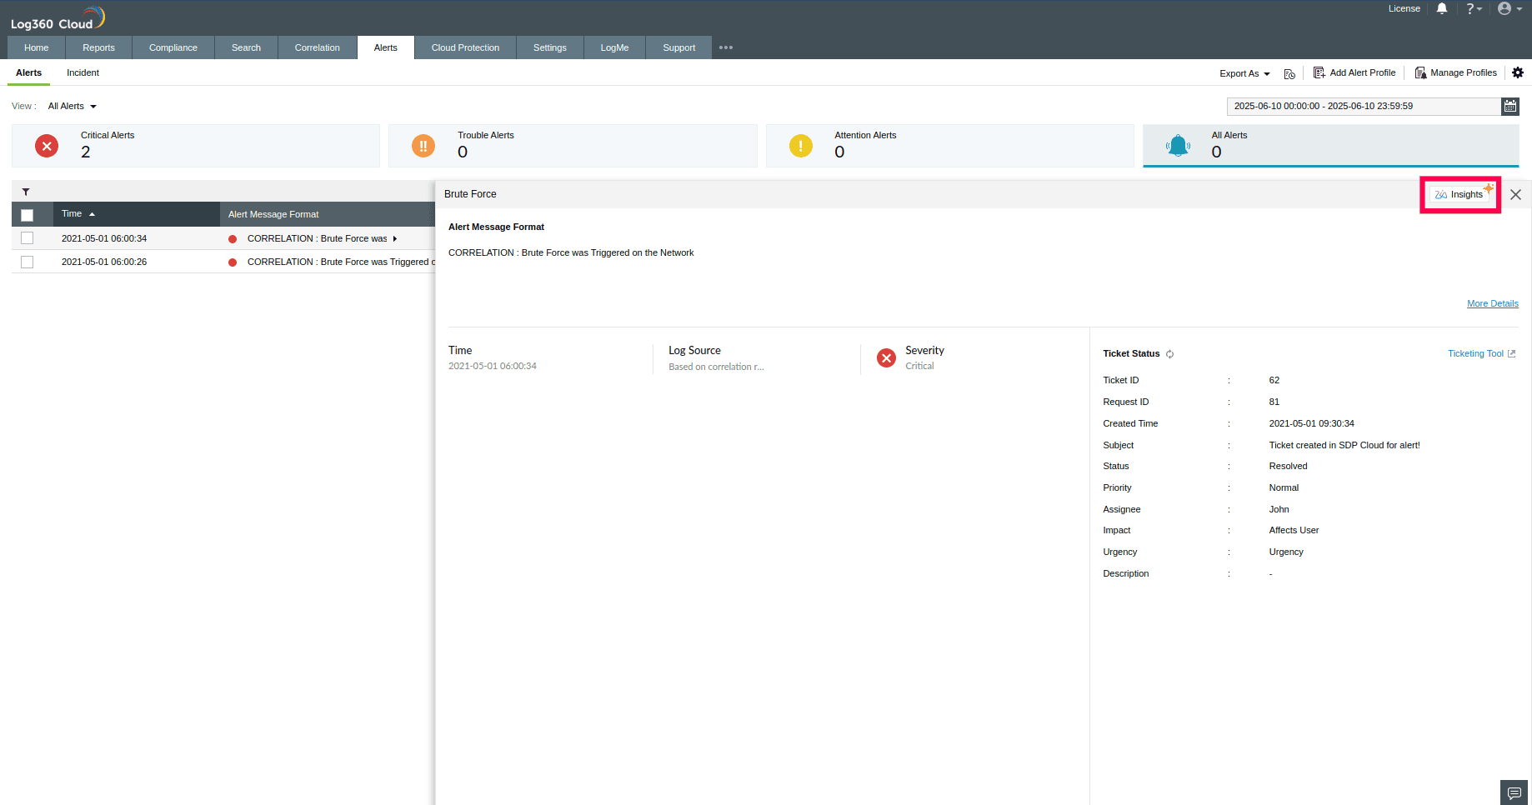Click the settings gear on the Alerts toolbar
Viewport: 1532px width, 805px height.
[x=1518, y=72]
